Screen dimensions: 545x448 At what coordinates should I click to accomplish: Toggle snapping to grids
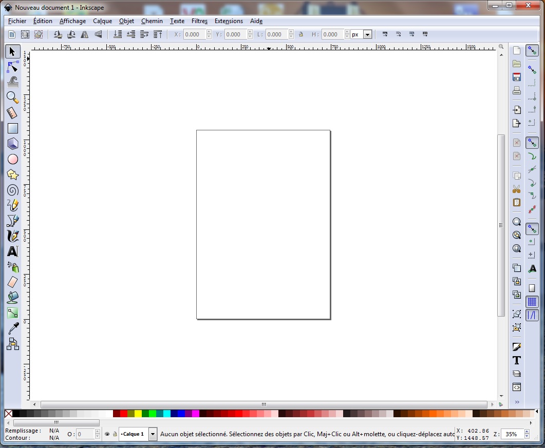point(532,302)
